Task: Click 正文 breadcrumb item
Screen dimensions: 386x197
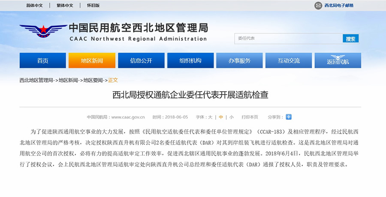Action: 113,80
